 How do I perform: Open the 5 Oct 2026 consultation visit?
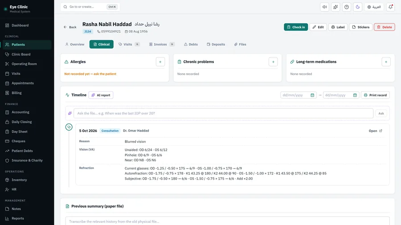tap(375, 131)
